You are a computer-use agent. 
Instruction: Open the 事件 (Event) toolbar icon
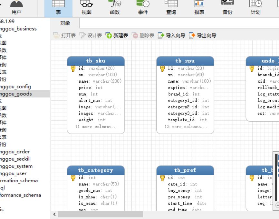tap(143, 8)
